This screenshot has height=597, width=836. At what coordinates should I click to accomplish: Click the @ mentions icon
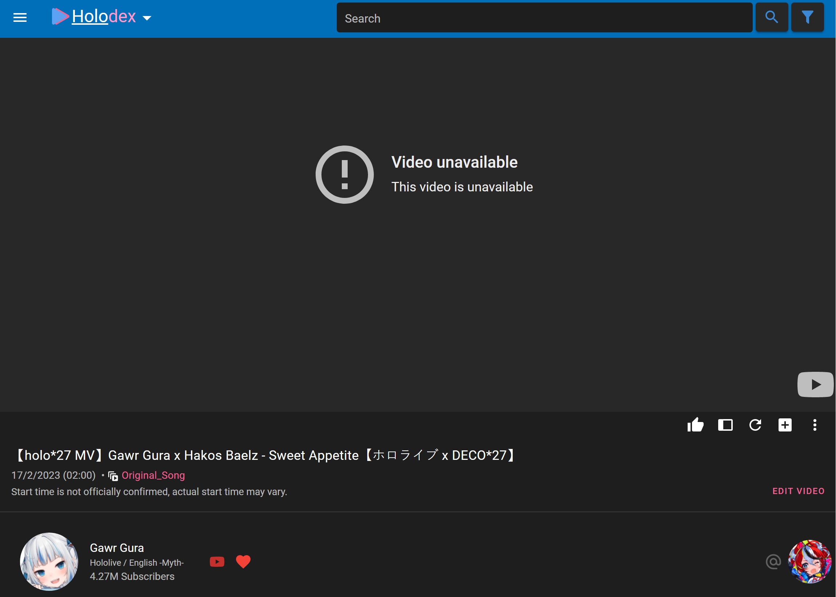coord(773,562)
